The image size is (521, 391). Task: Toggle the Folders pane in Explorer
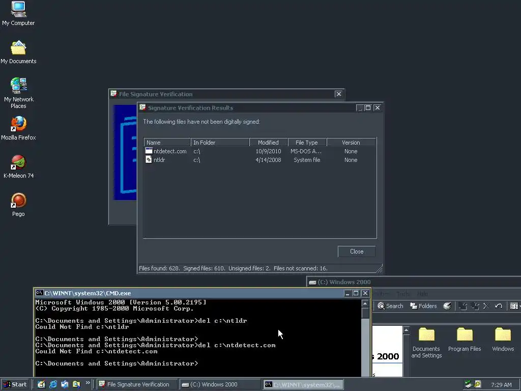423,306
